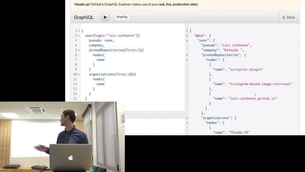Click "organizations(first:10){" in query editor
This screenshot has width=305, height=172.
coord(112,75)
